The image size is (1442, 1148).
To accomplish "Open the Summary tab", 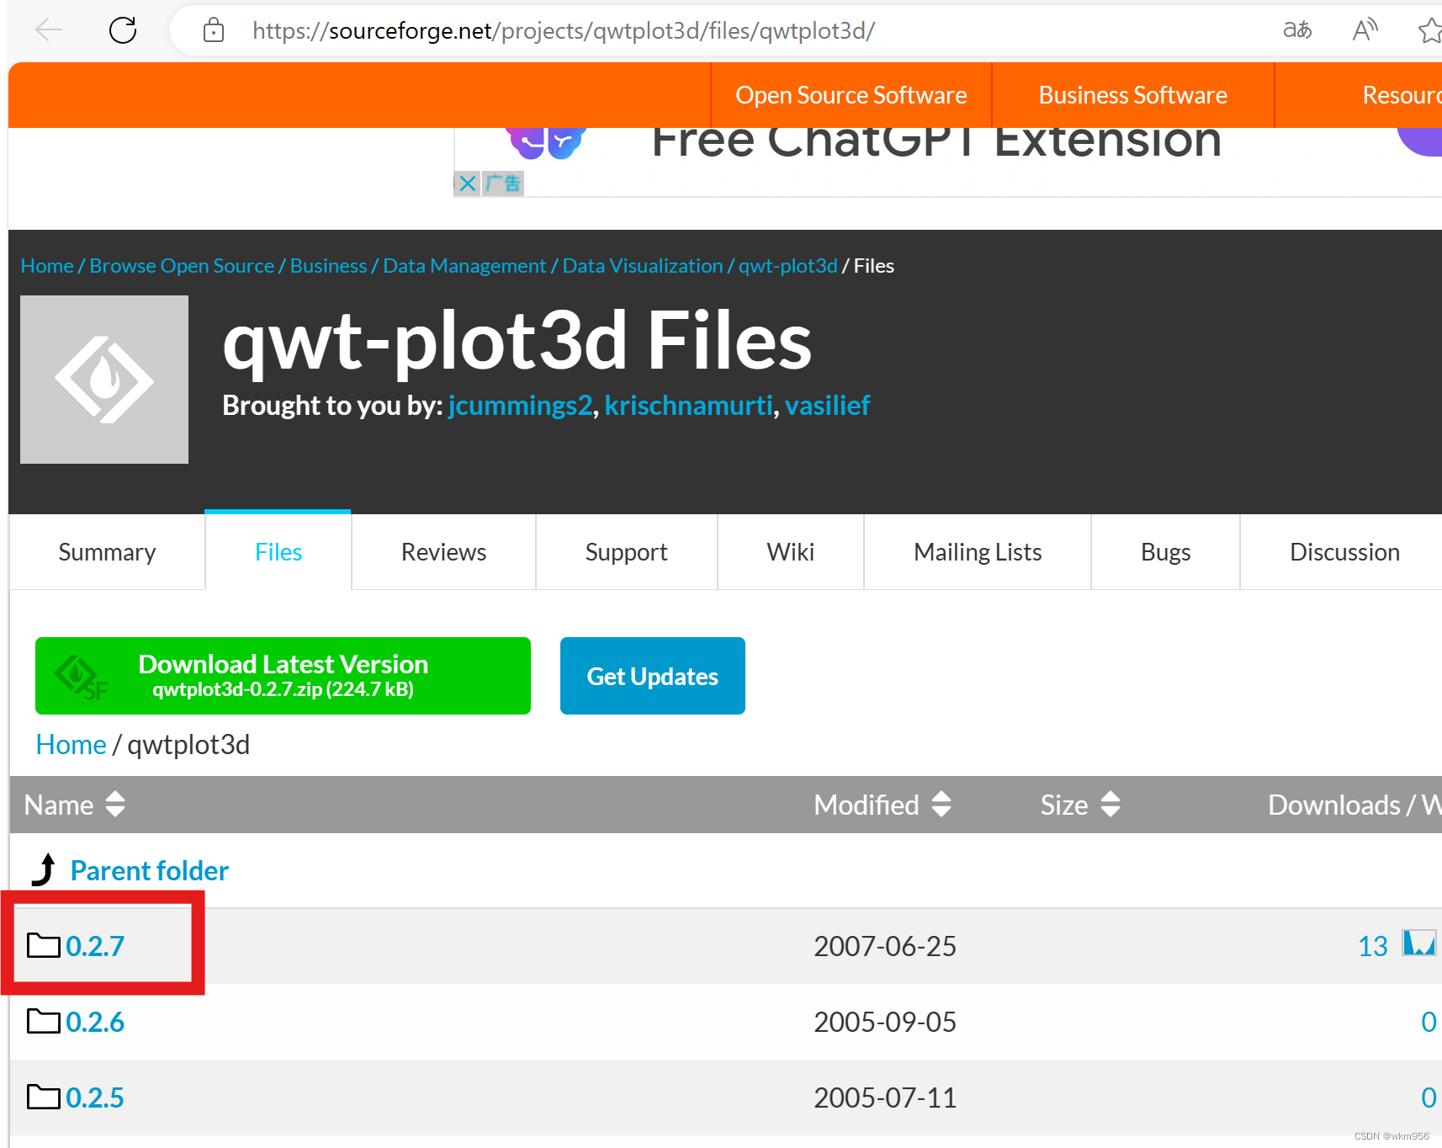I will (107, 552).
